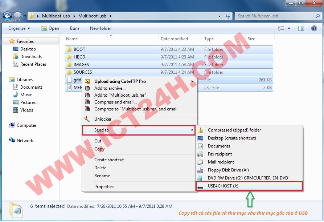Click the Back navigation arrow button
324x222 pixels.
[x=7, y=16]
